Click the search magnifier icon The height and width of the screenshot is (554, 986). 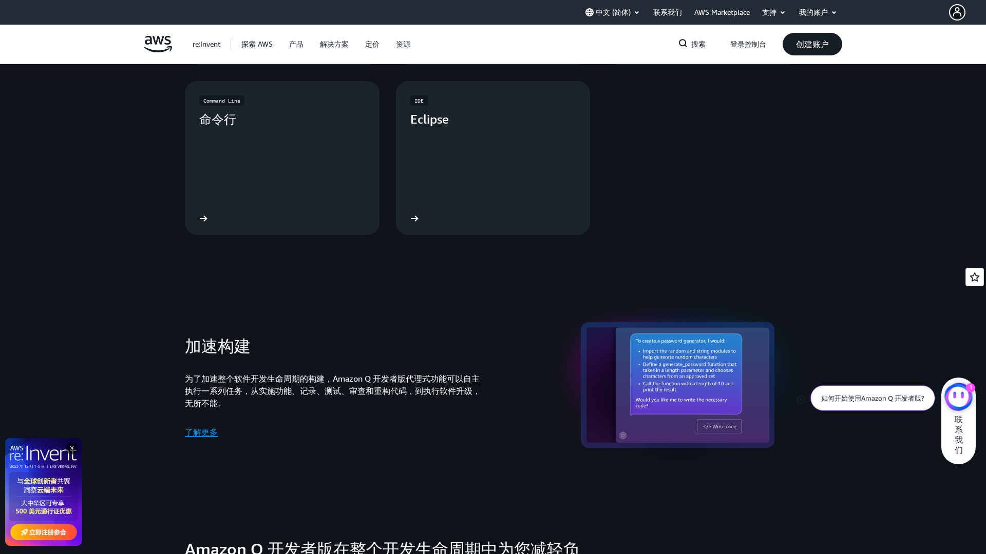[x=683, y=44]
